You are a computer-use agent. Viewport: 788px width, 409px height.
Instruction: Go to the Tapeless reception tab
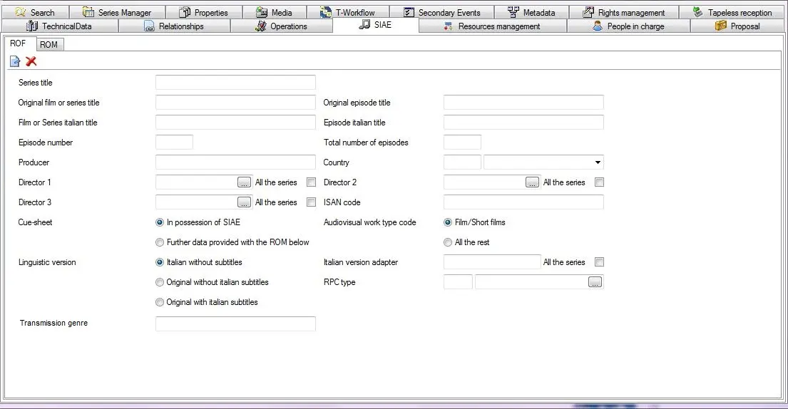[x=732, y=12]
